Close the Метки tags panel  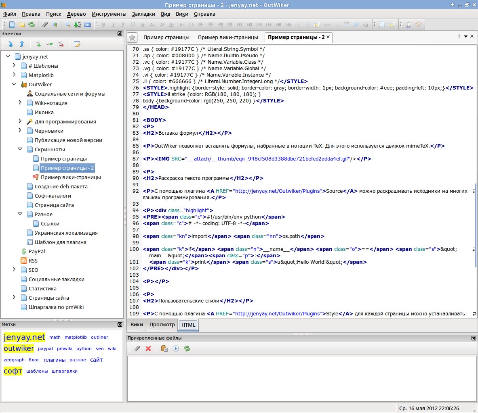click(120, 324)
